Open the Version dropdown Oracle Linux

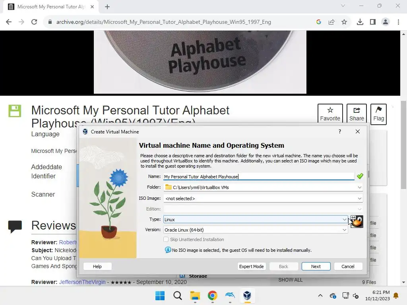click(256, 230)
